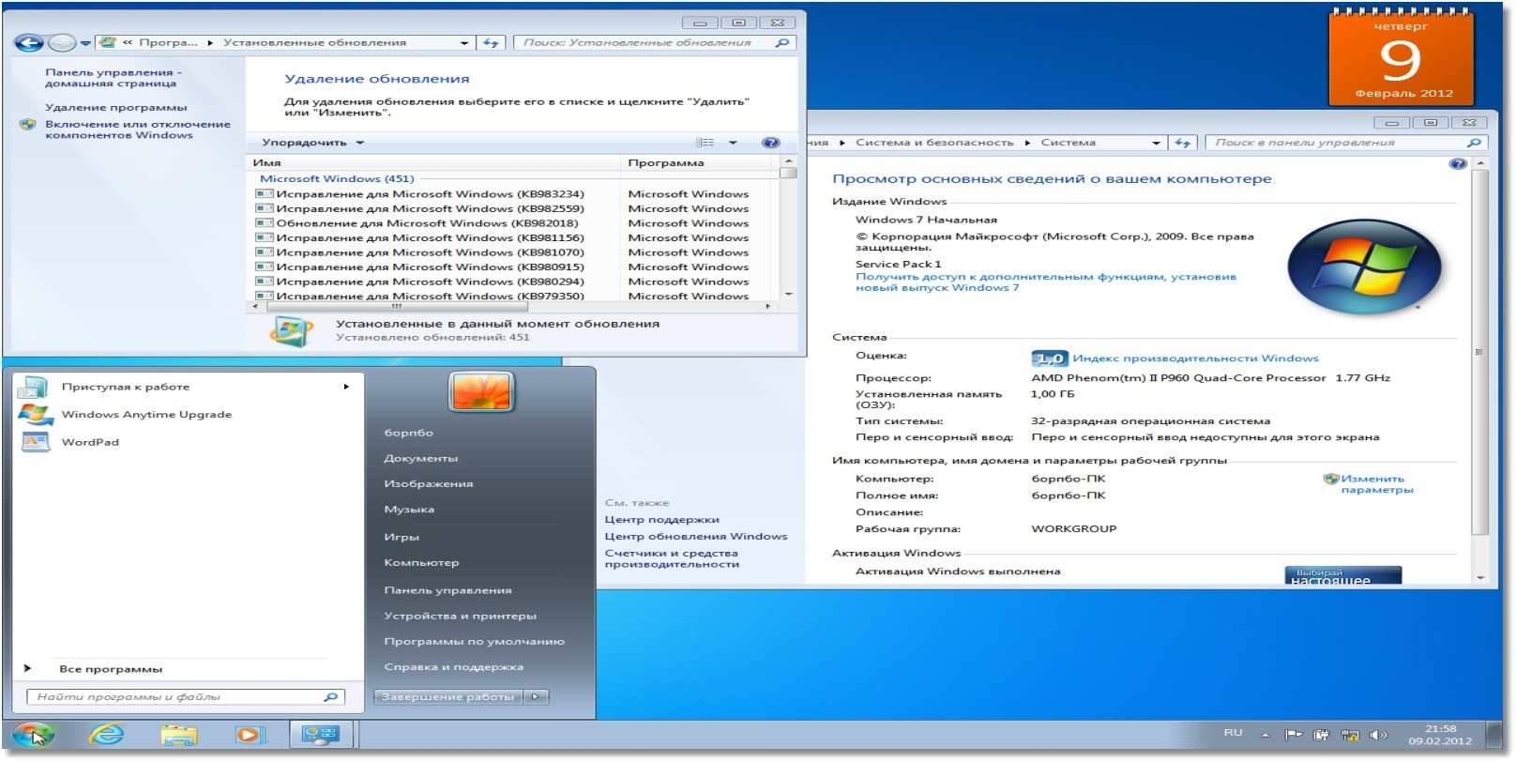Launch Windows Media Player from taskbar
The image size is (1516, 762).
[x=250, y=735]
